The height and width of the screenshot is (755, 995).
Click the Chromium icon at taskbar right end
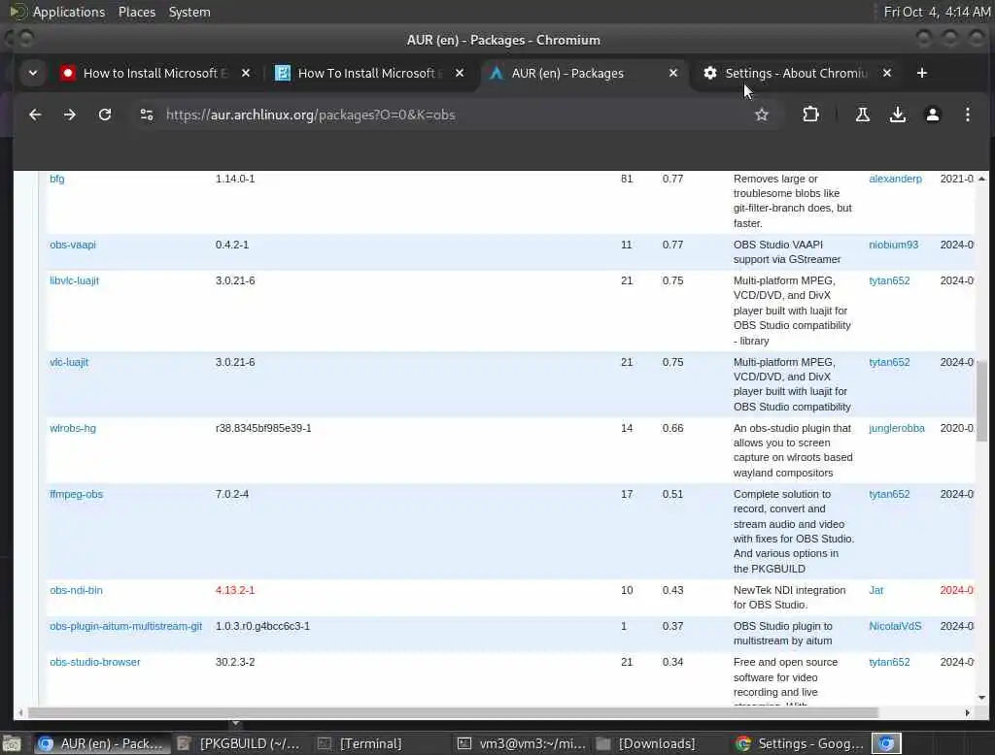click(x=886, y=743)
